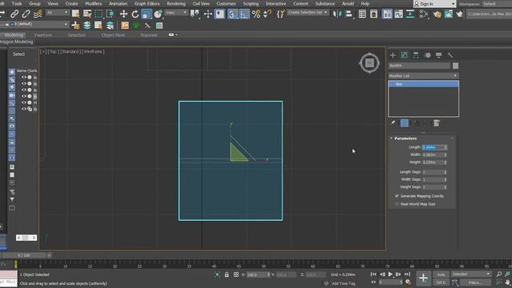Open Sign In dropdown
This screenshot has height=288, width=512.
pos(434,4)
